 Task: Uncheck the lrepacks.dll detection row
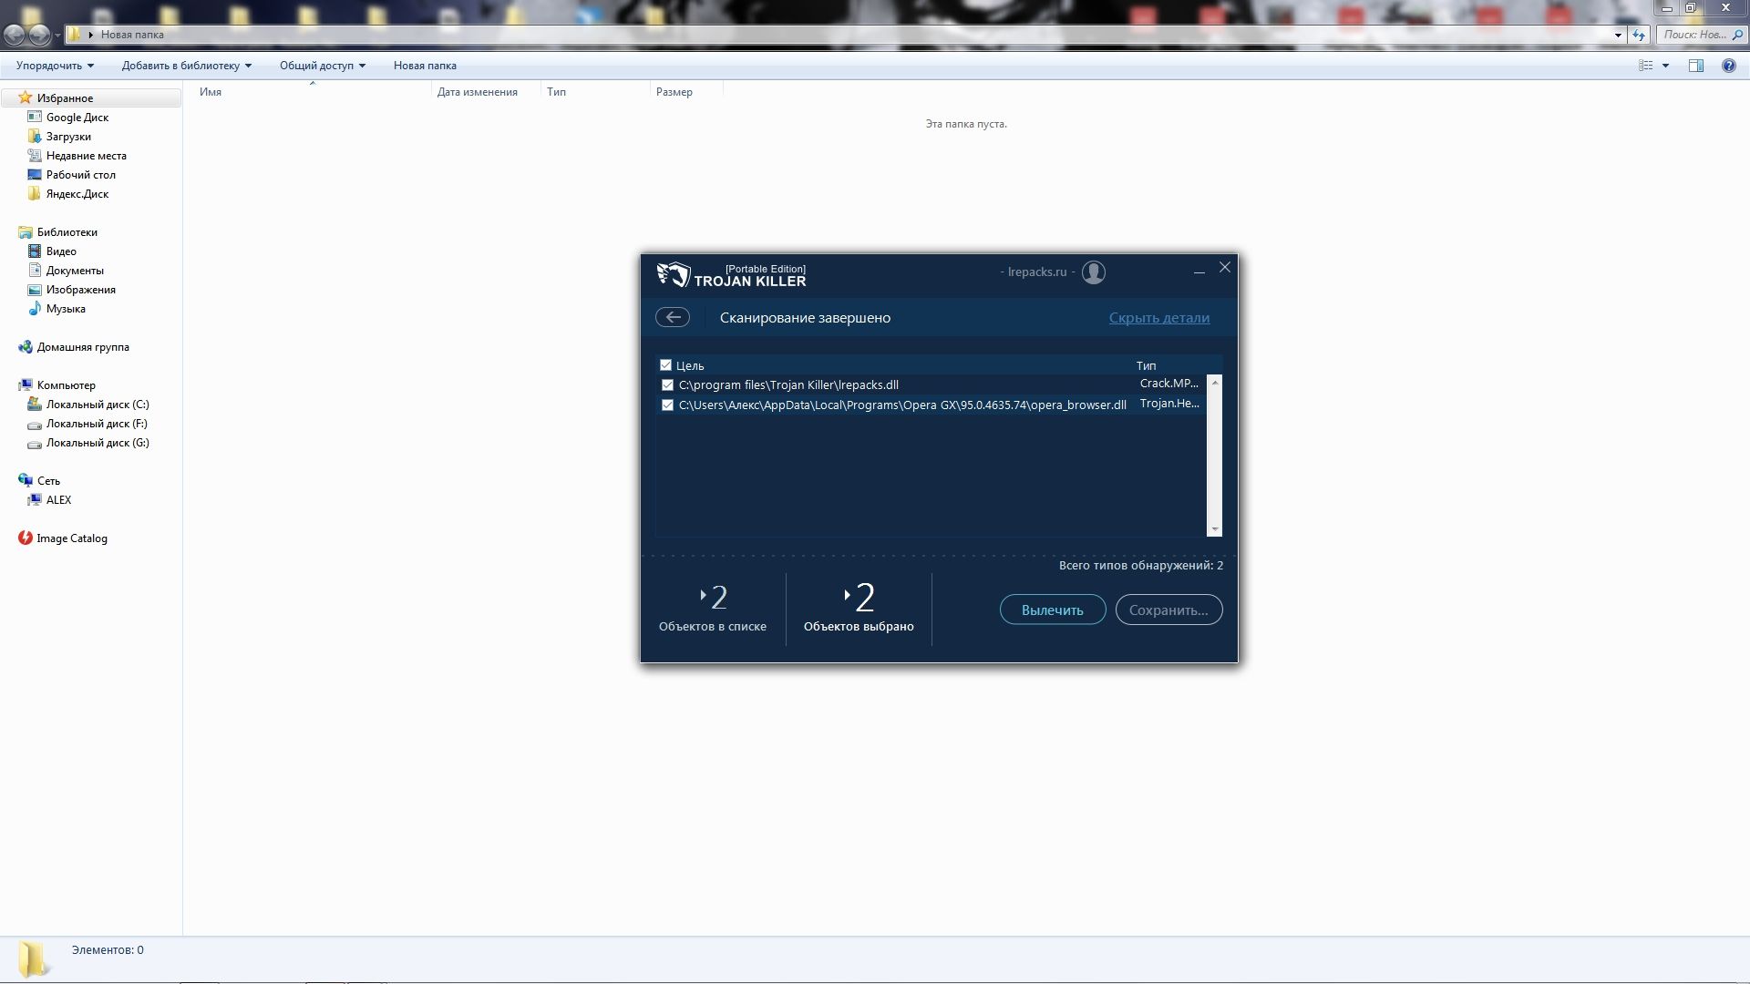pyautogui.click(x=667, y=385)
